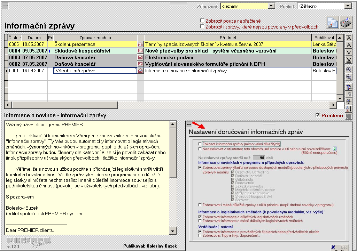Click the 'Číslo z' column header
This screenshot has height=251, width=357.
tap(15, 38)
